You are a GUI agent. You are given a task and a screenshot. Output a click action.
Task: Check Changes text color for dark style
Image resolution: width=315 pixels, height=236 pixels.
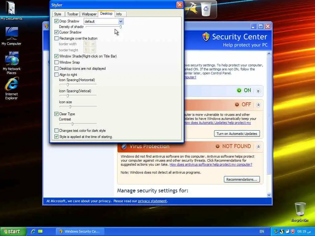pos(57,131)
